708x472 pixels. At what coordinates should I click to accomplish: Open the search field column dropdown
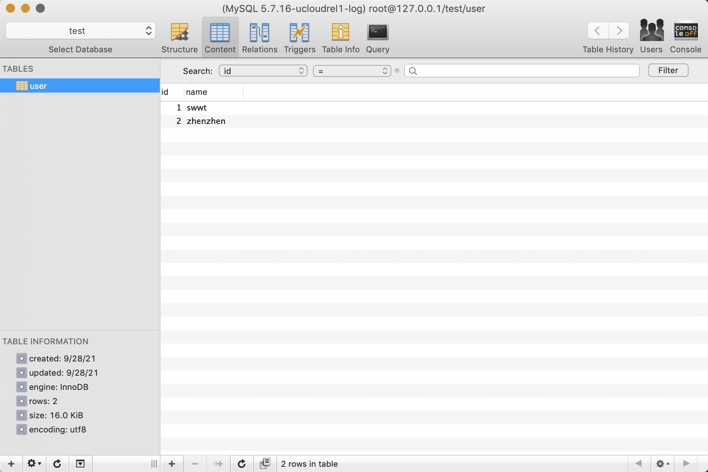[263, 71]
